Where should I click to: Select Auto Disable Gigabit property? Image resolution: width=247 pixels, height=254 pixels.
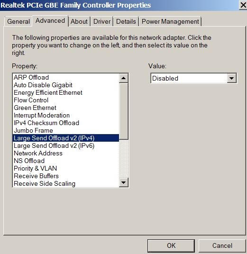66,85
